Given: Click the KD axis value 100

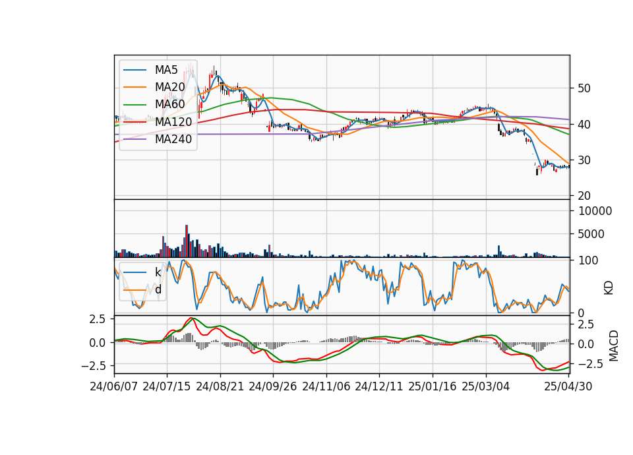Looking at the screenshot, I should [588, 260].
